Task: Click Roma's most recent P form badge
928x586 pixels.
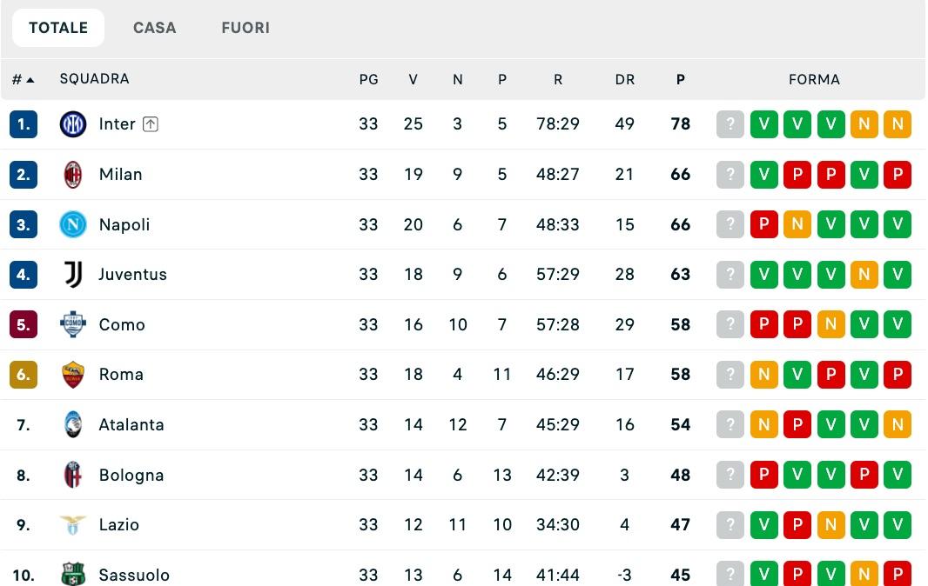Action: (x=898, y=374)
